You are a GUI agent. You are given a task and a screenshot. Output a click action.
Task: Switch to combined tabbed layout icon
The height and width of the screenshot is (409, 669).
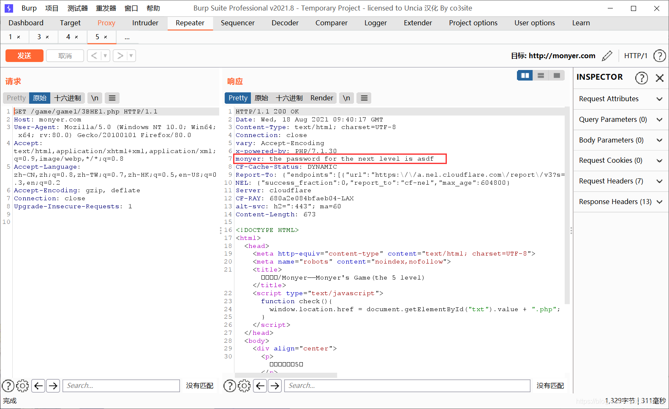coord(557,75)
